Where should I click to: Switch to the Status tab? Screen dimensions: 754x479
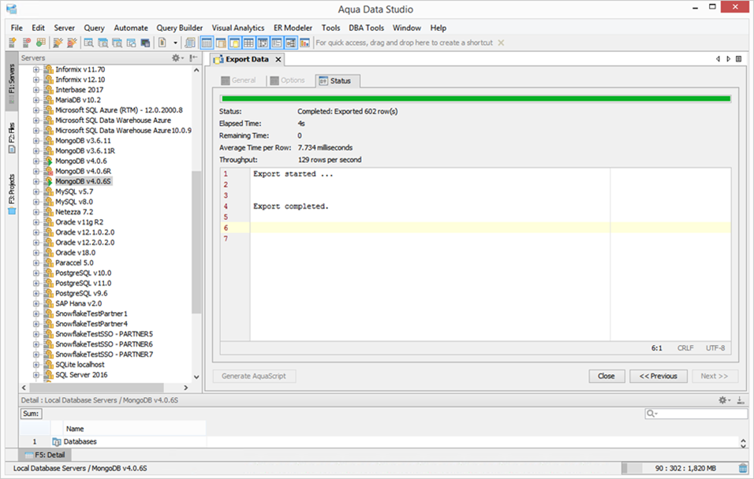336,80
